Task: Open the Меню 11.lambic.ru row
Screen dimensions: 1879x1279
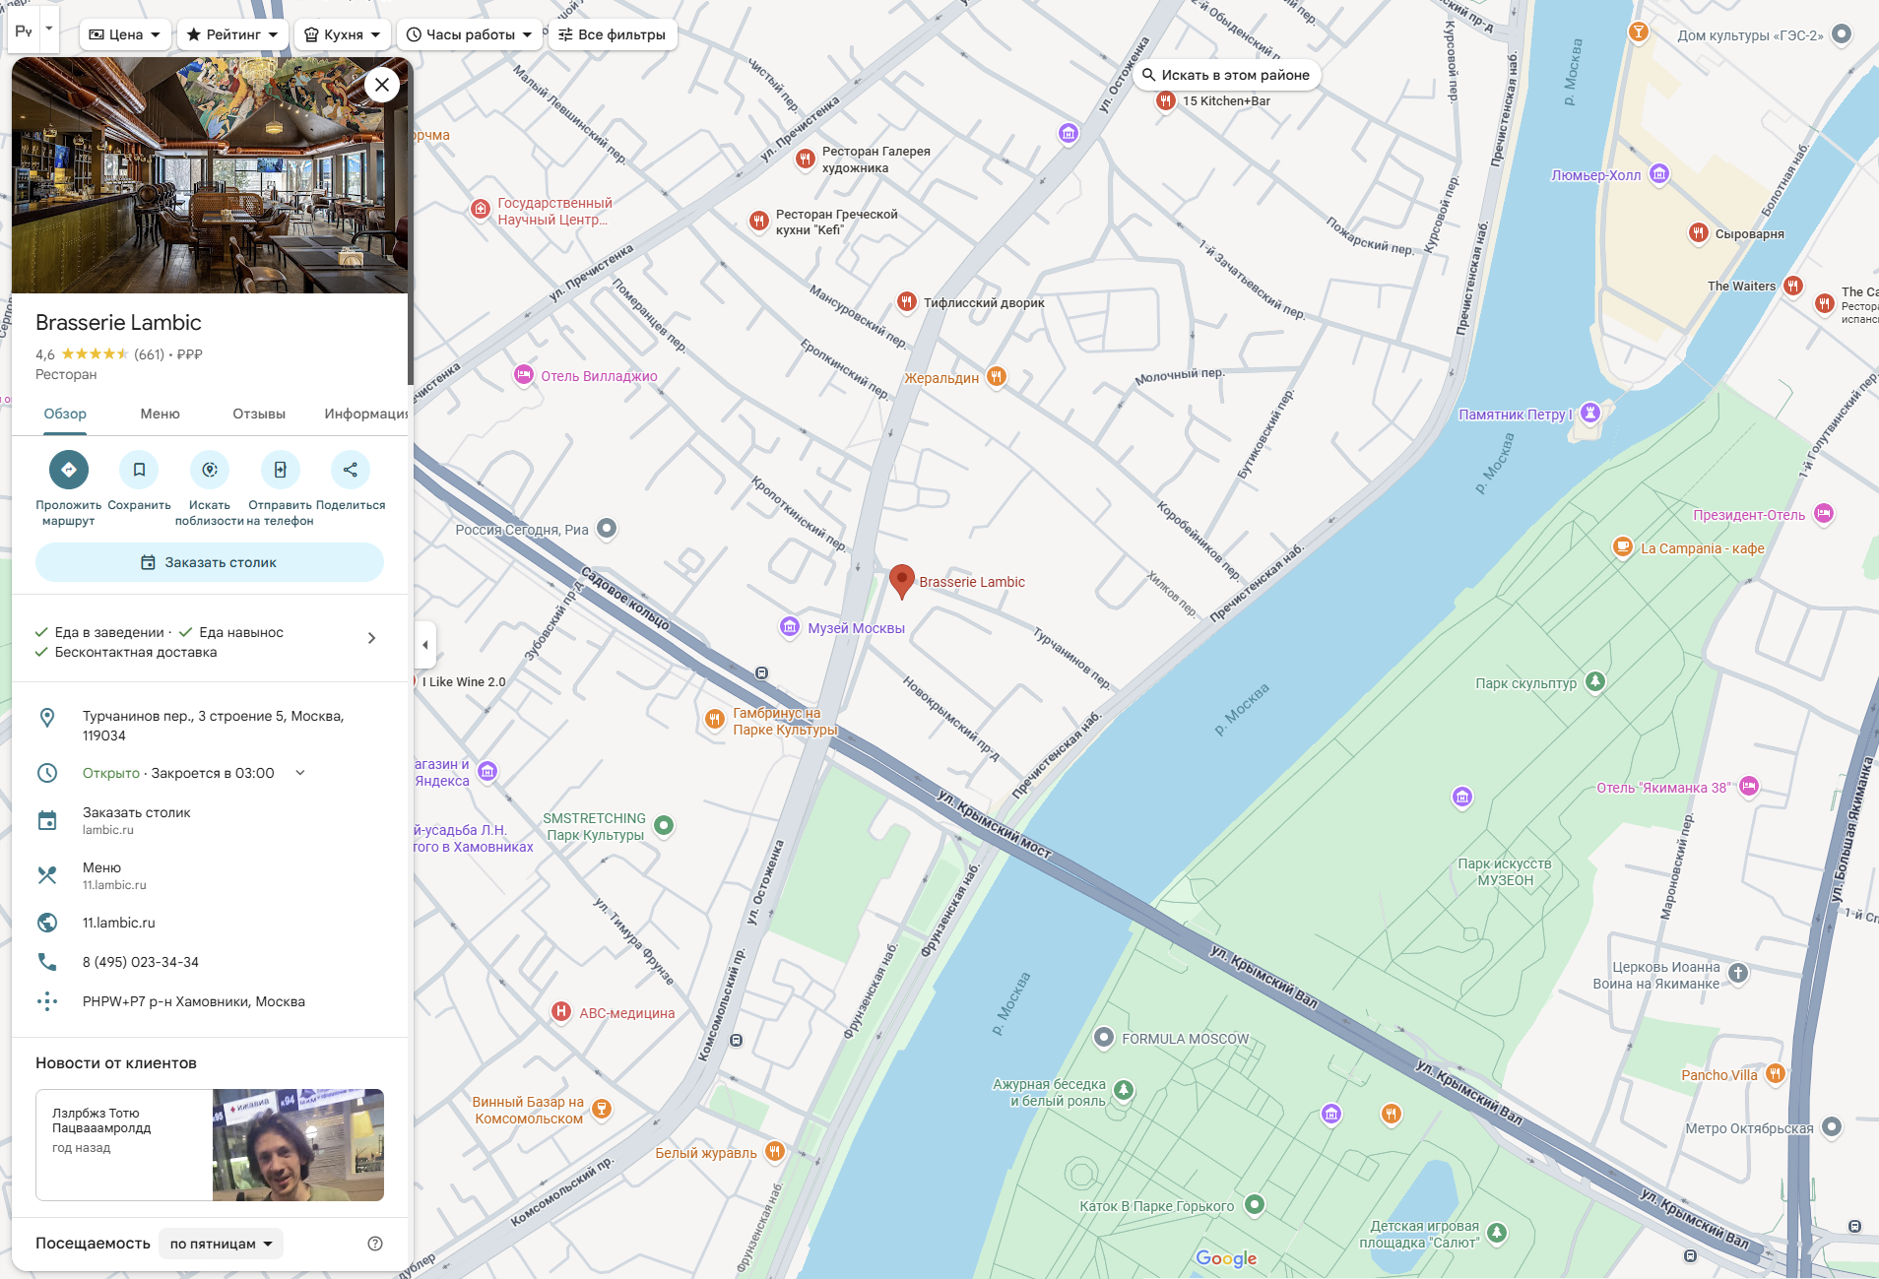Action: (210, 875)
